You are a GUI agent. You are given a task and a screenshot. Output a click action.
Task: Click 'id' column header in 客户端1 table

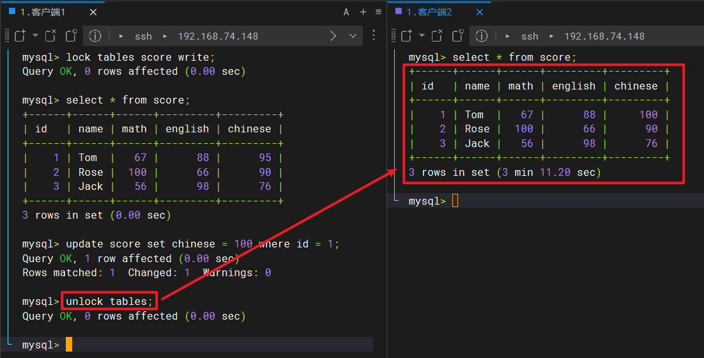(41, 129)
